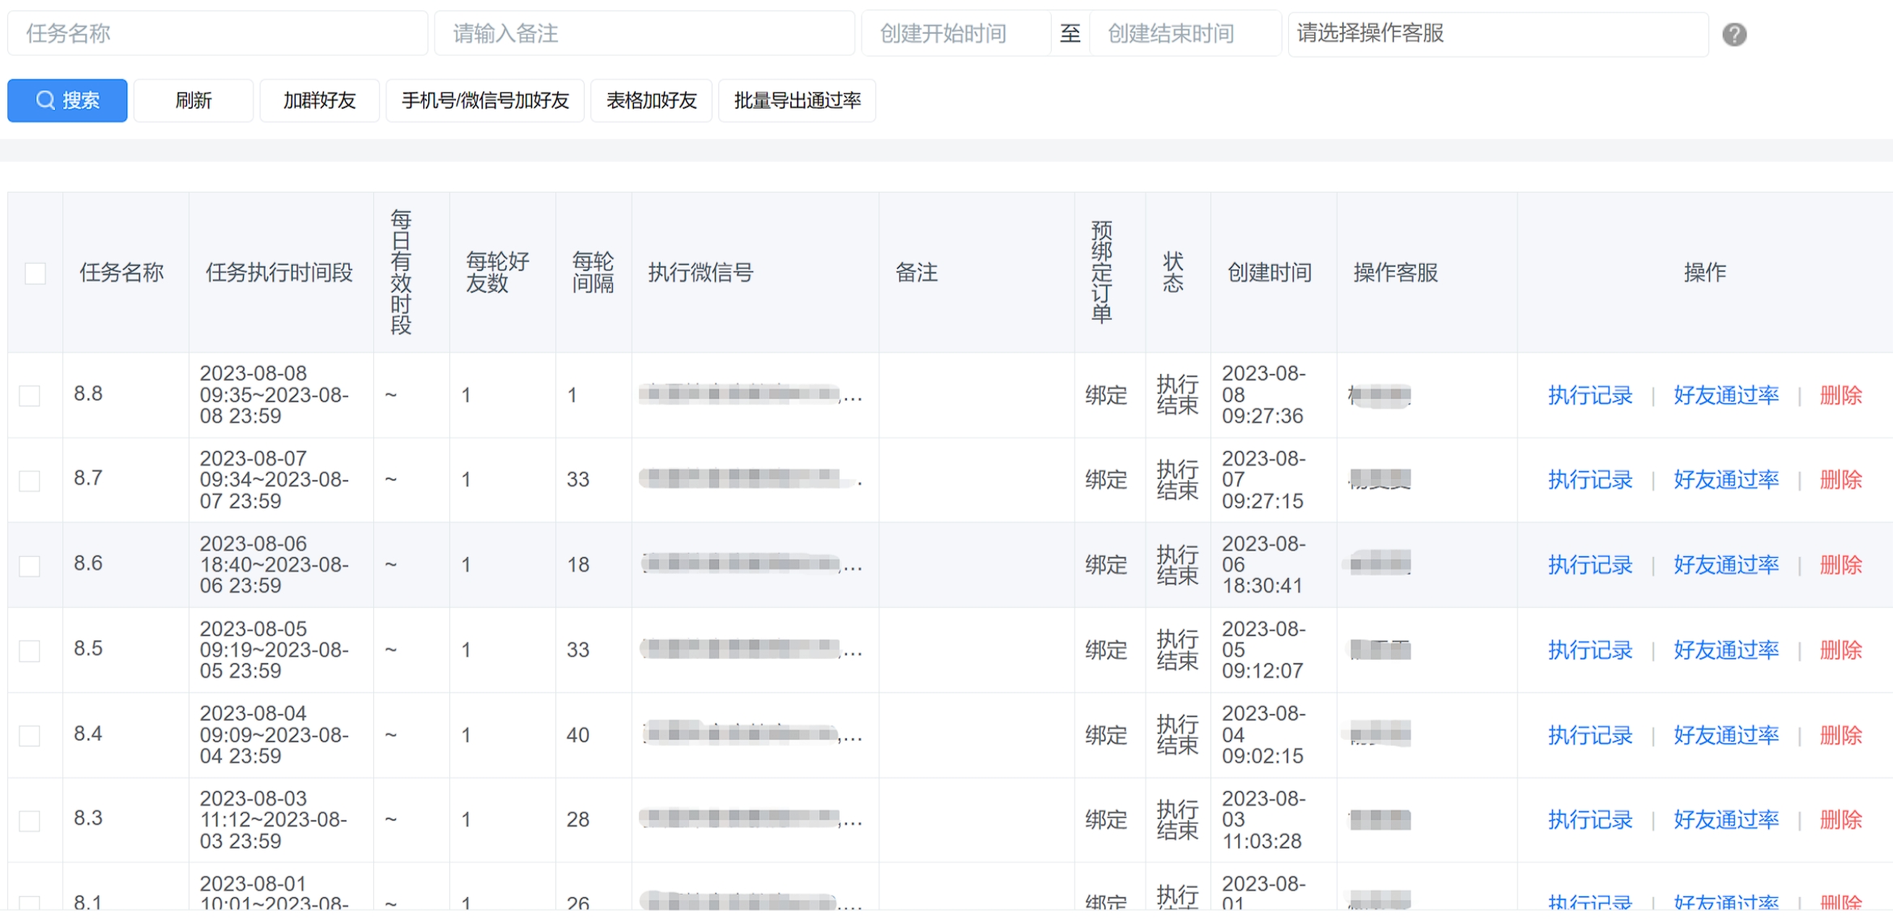The height and width of the screenshot is (919, 1893).
Task: Click the 加群好友 button
Action: (x=319, y=100)
